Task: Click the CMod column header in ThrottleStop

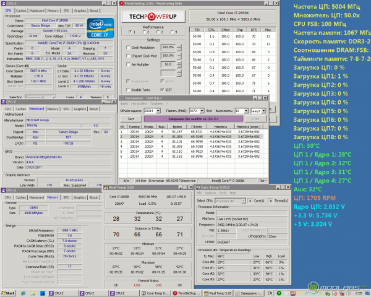Action: click(225, 30)
